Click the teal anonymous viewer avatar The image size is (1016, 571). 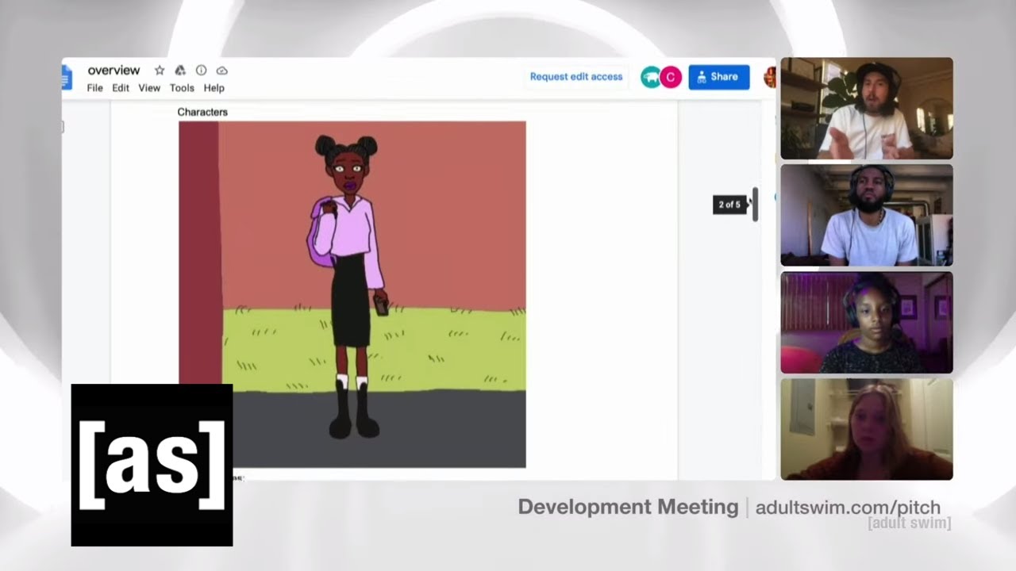point(651,77)
